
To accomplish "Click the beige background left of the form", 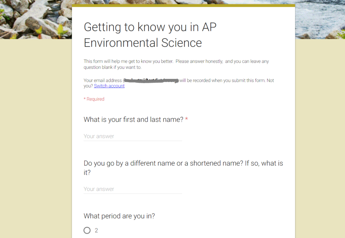I will [35, 135].
